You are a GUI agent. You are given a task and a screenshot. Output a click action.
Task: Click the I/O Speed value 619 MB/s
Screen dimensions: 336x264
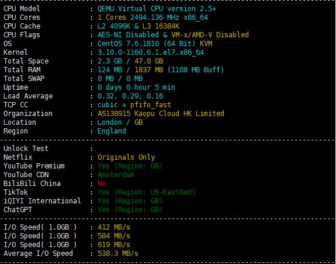point(114,245)
